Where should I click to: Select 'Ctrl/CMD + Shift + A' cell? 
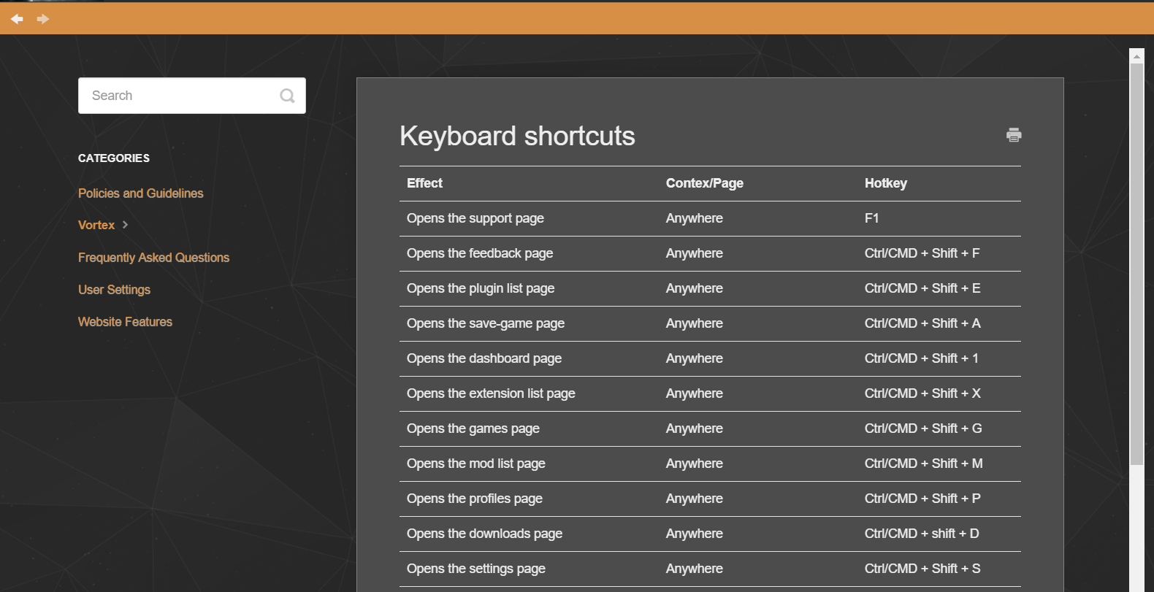tap(922, 323)
